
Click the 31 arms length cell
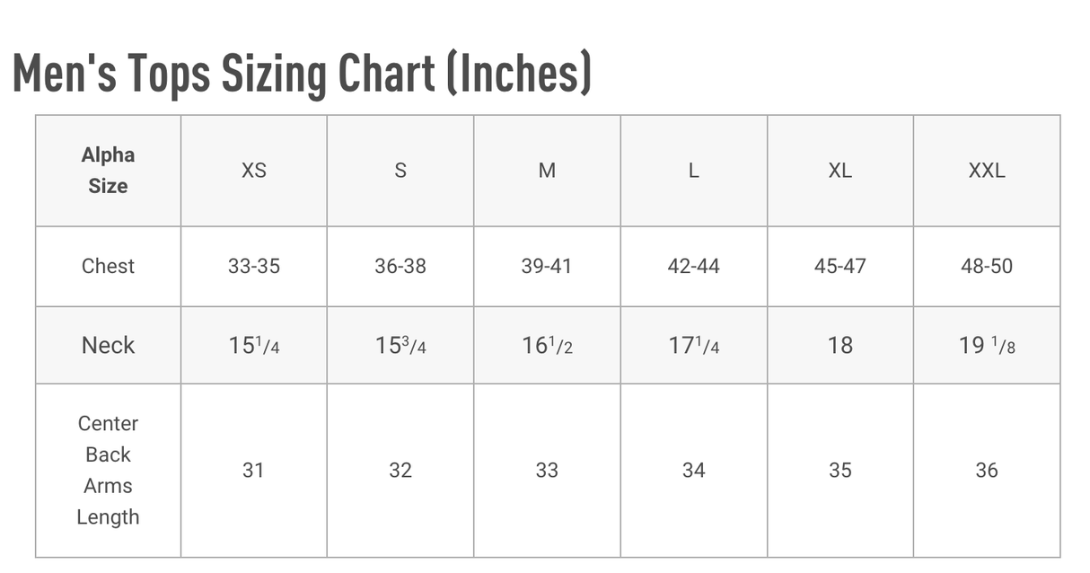[254, 470]
